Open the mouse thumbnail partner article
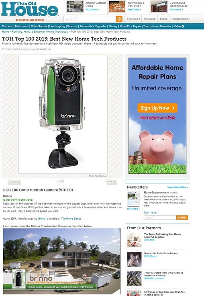This screenshot has height=296, width=204. pos(134,259)
